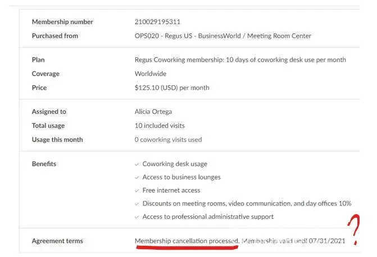Click the checkmark next to Access to business lounges
377x257 pixels.
137,177
